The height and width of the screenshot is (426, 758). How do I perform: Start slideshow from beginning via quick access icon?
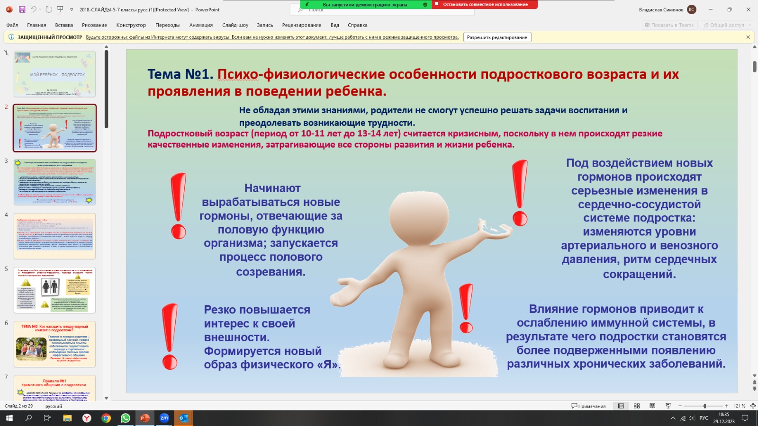tap(60, 9)
